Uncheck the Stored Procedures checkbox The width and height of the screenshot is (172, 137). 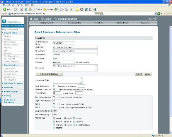[74, 125]
